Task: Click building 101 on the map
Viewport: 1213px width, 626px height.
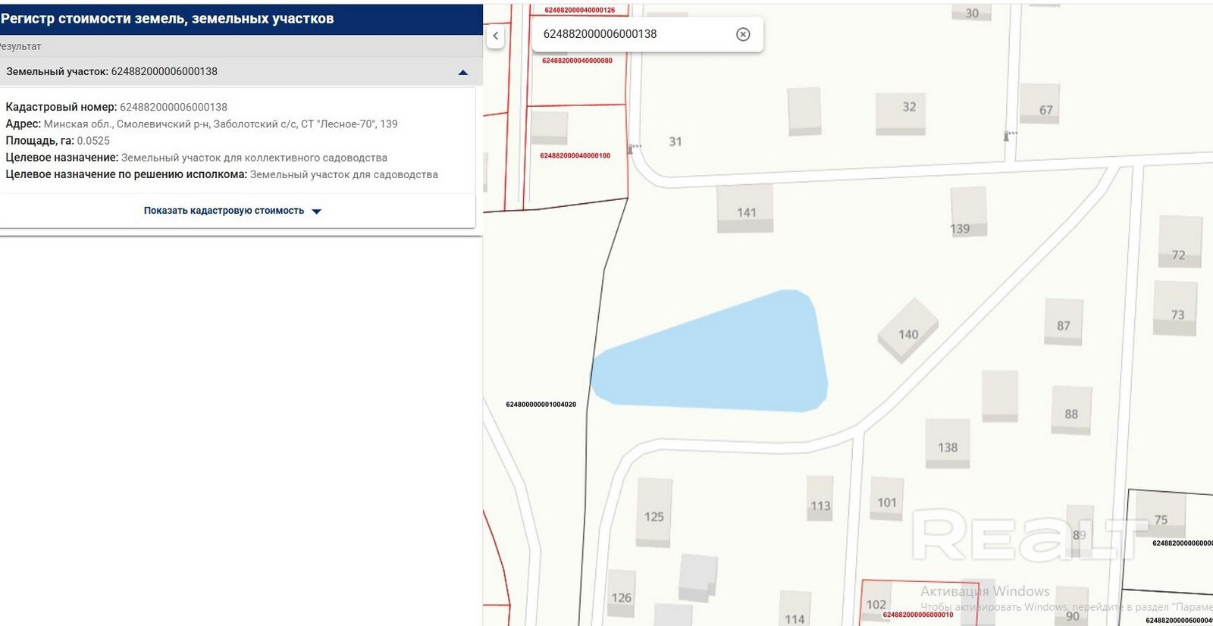Action: pyautogui.click(x=886, y=498)
